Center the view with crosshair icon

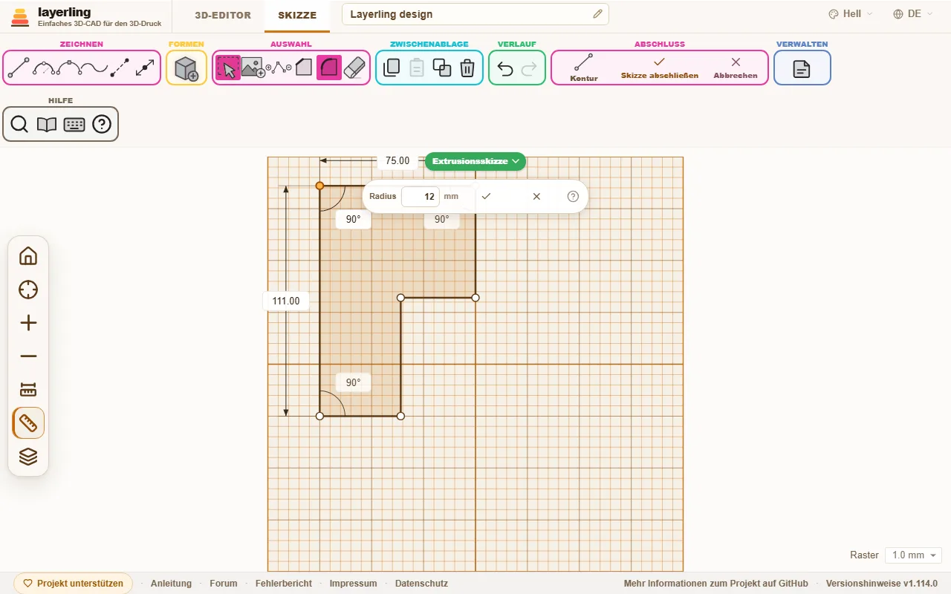pos(28,290)
